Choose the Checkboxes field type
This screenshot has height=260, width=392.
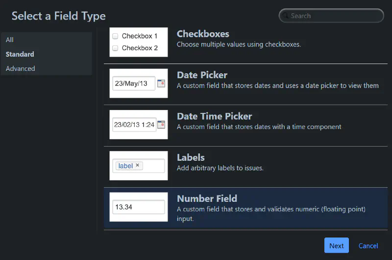pos(246,43)
